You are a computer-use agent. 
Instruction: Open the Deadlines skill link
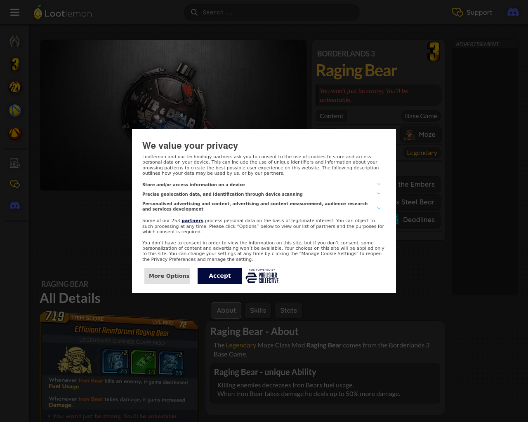point(417,220)
